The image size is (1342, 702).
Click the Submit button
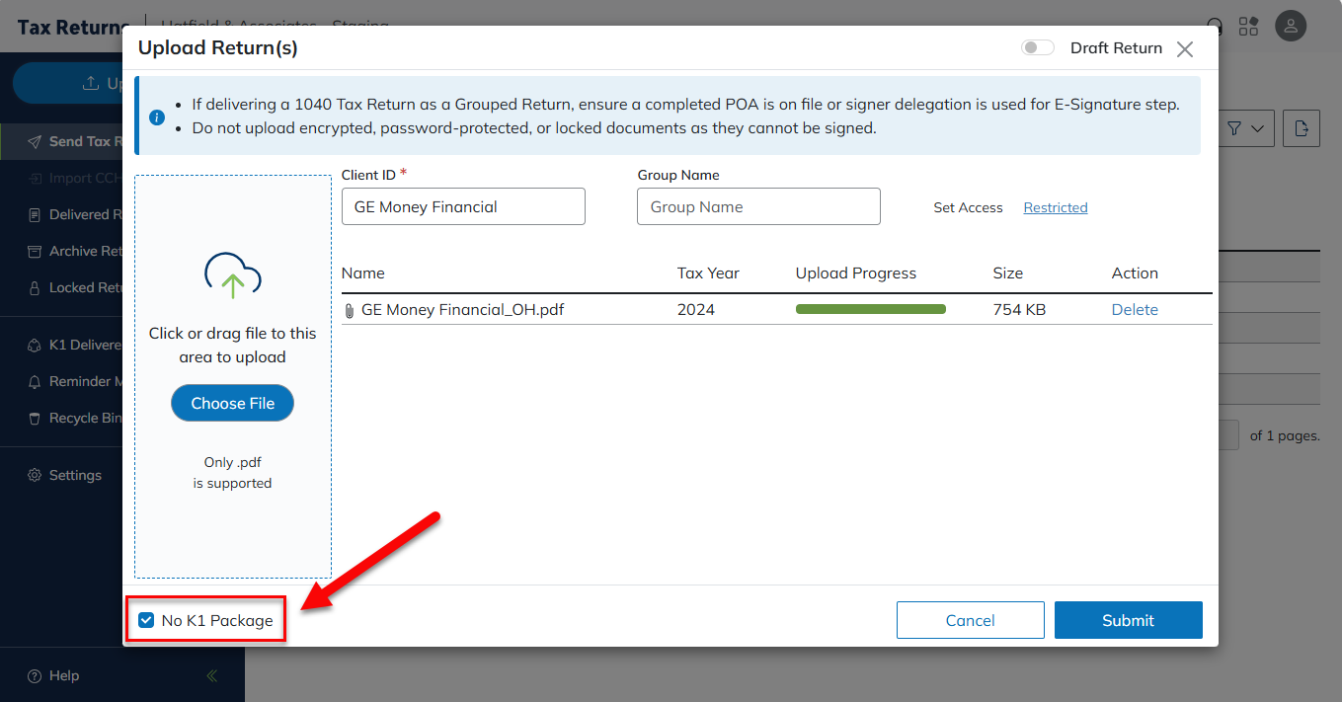point(1128,620)
